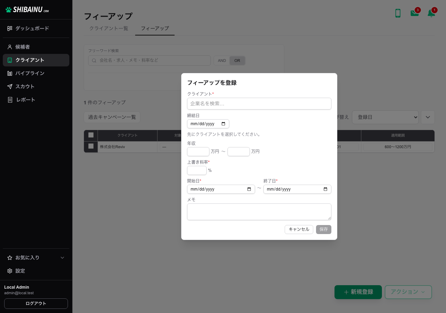Open the calendar picker for 締結日

click(x=223, y=124)
